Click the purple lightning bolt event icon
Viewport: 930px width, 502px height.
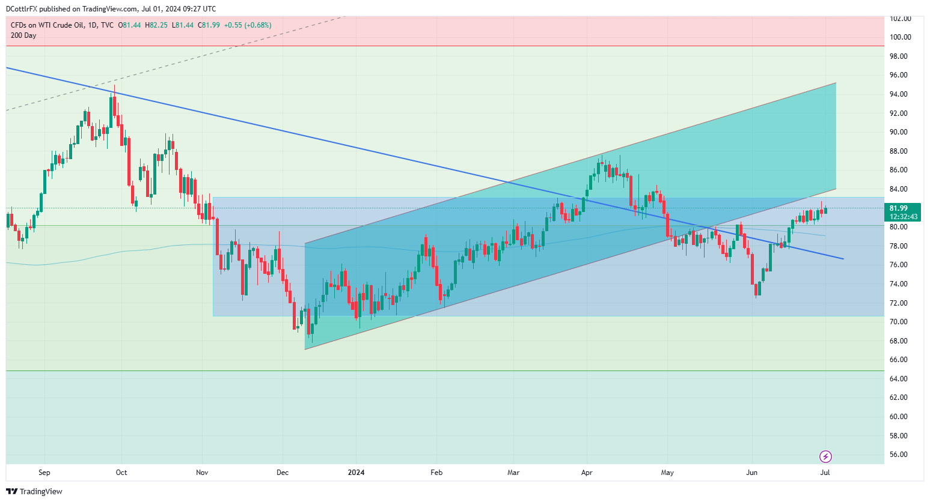click(825, 457)
